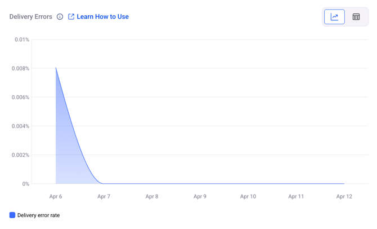Switch to table view

pyautogui.click(x=356, y=17)
